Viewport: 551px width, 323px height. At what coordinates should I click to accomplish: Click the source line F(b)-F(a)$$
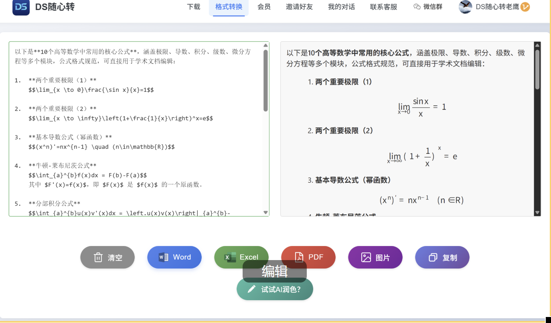88,175
